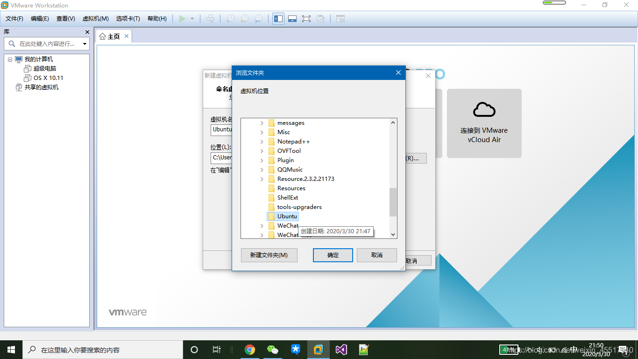
Task: Click the OVFTool folder icon
Action: (x=271, y=151)
